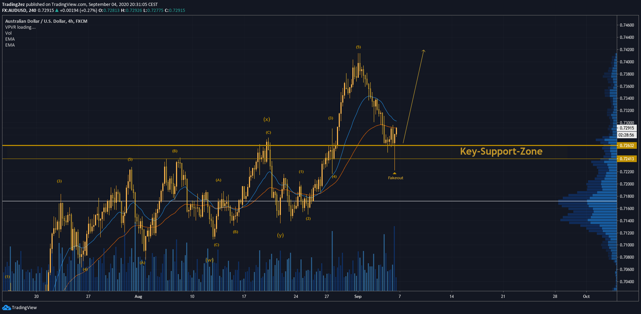Click the 28 date on the time axis
The height and width of the screenshot is (314, 641).
coord(555,296)
